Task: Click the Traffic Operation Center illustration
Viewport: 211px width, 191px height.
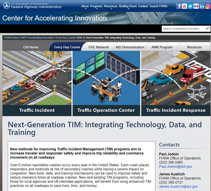Action: [x=106, y=78]
